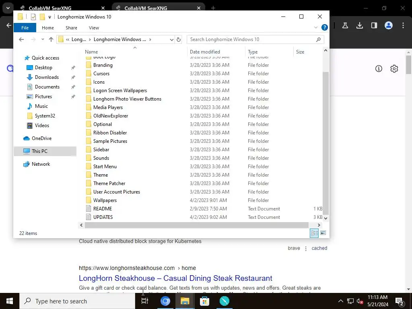Refresh the current folder view

(x=179, y=39)
